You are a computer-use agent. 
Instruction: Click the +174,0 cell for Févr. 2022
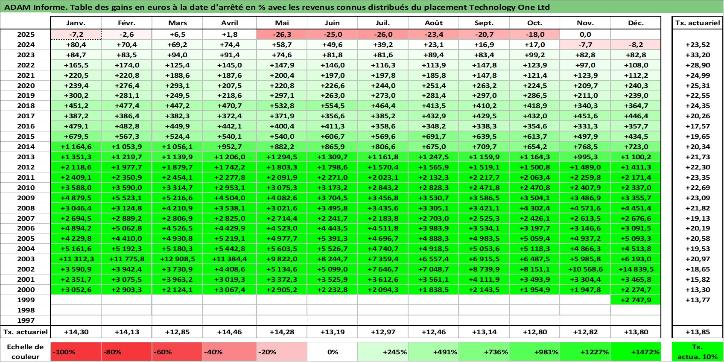126,65
